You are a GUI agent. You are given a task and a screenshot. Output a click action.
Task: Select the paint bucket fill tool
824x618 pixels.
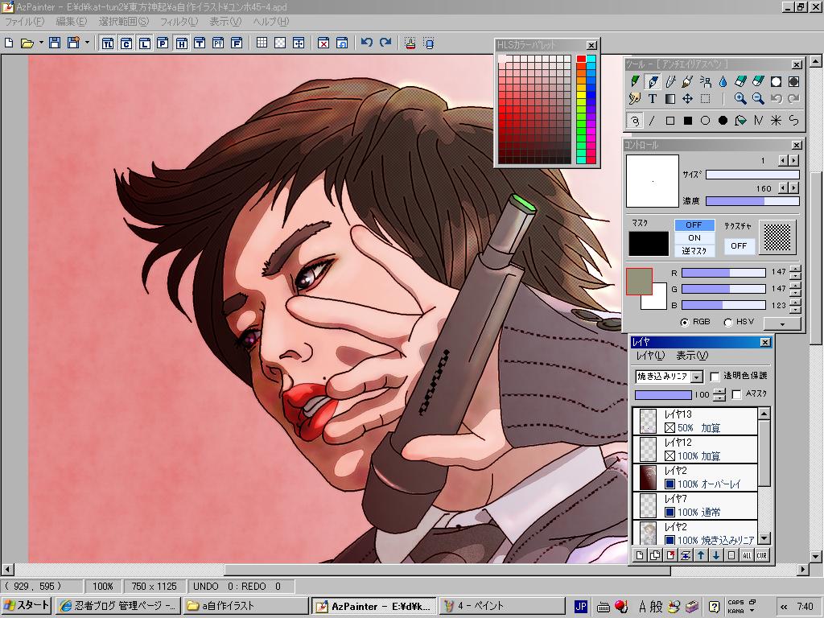[x=740, y=121]
